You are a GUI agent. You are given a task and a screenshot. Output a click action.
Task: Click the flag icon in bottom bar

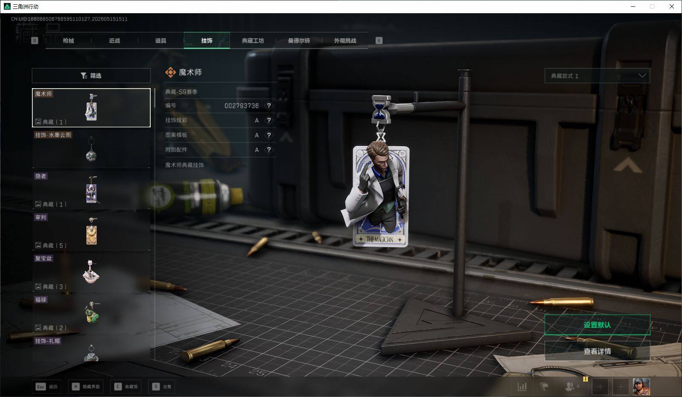coord(544,386)
